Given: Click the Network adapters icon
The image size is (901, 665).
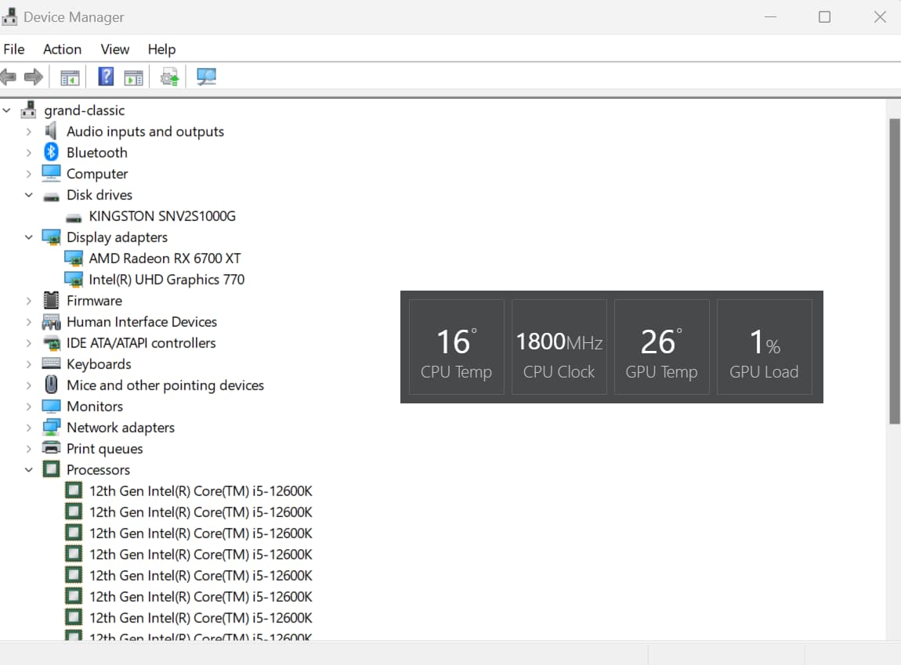Looking at the screenshot, I should [x=51, y=427].
